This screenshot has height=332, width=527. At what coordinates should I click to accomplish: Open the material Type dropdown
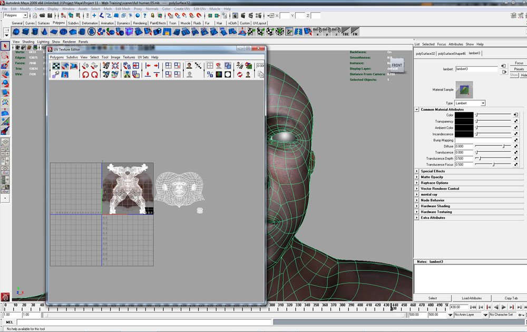[470, 103]
